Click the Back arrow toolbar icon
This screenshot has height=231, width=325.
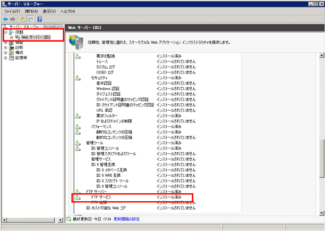point(6,19)
